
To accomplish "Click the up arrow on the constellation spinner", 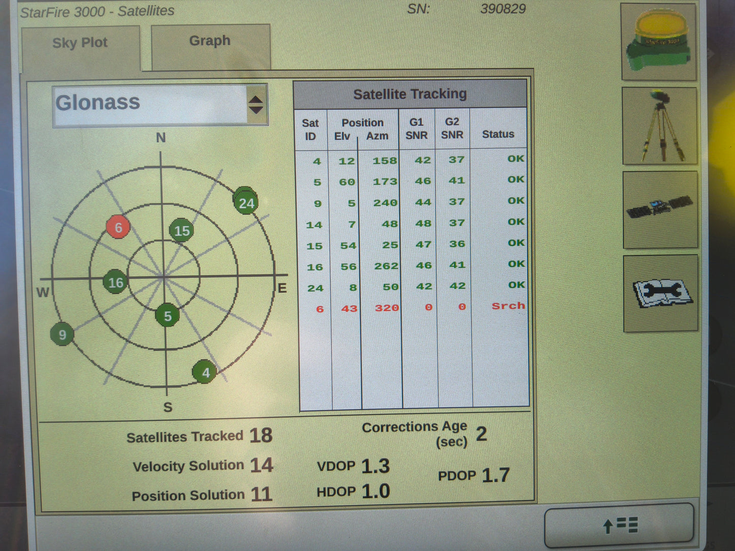I will pos(257,99).
